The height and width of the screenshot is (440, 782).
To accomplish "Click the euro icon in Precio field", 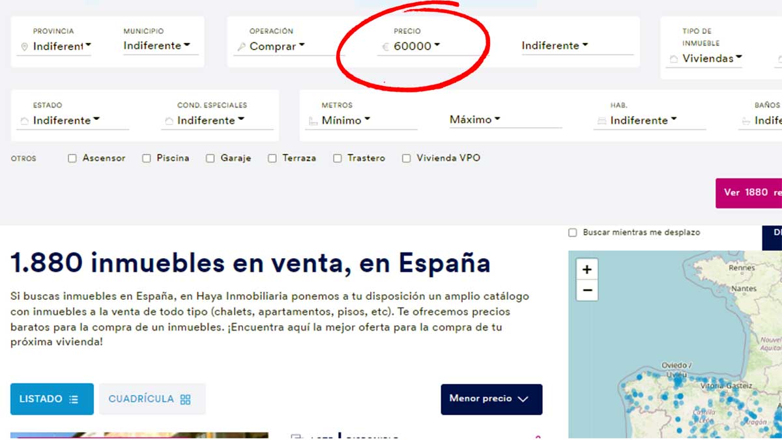I will (385, 46).
